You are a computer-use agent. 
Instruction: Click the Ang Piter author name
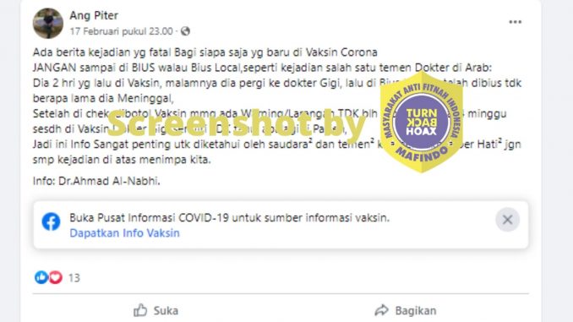pos(94,15)
